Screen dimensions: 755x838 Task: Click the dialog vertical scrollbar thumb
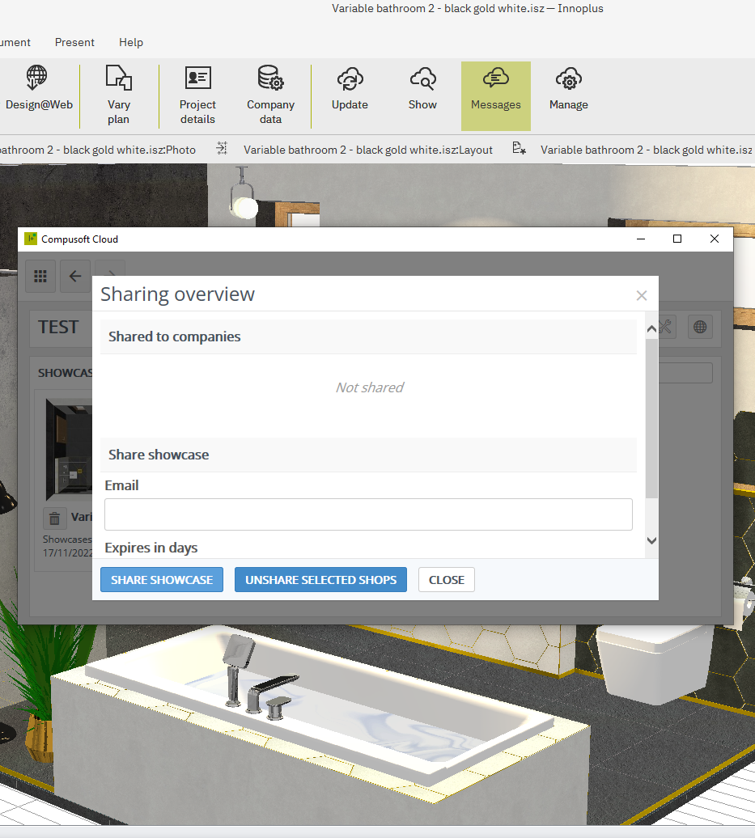coord(651,418)
